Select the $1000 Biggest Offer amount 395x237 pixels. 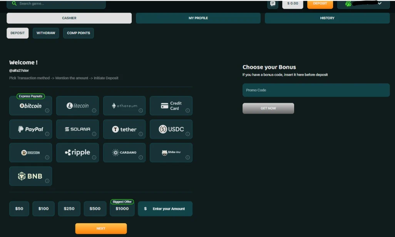[122, 209]
